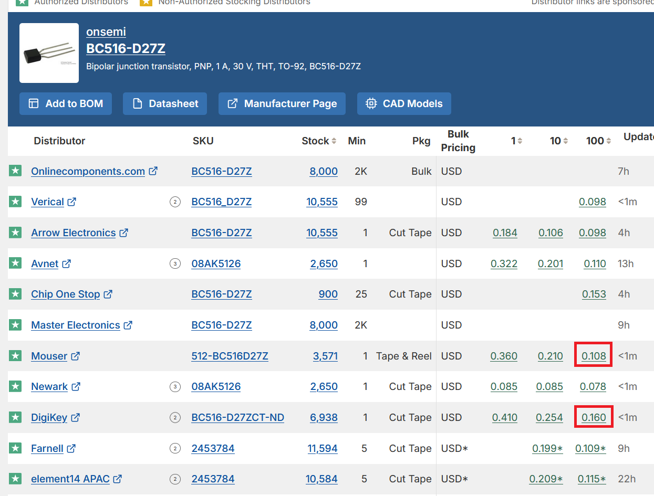The image size is (654, 496).
Task: Open the Mouser distributor link
Action: [49, 356]
